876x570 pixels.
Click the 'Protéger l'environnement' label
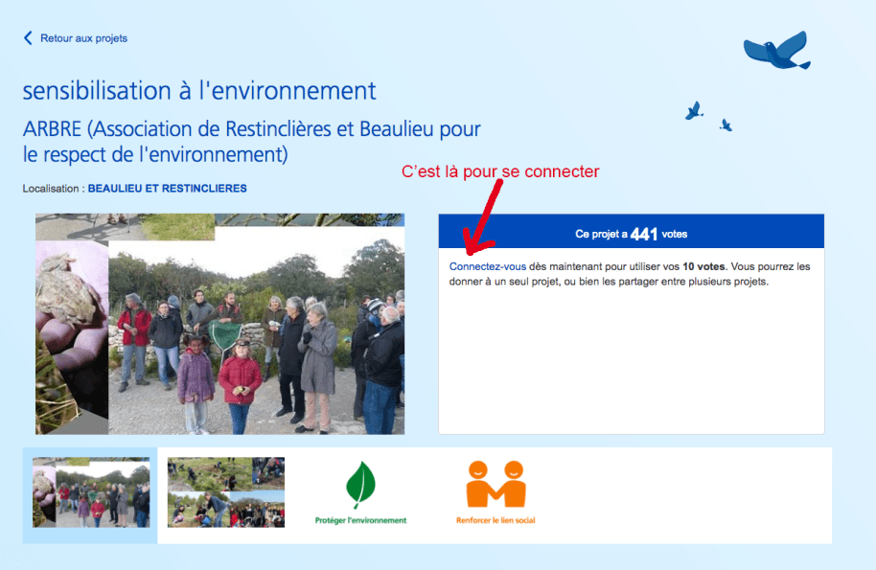pyautogui.click(x=360, y=520)
